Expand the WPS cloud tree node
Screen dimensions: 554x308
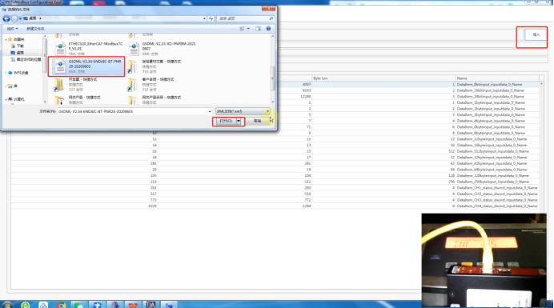pos(6,73)
